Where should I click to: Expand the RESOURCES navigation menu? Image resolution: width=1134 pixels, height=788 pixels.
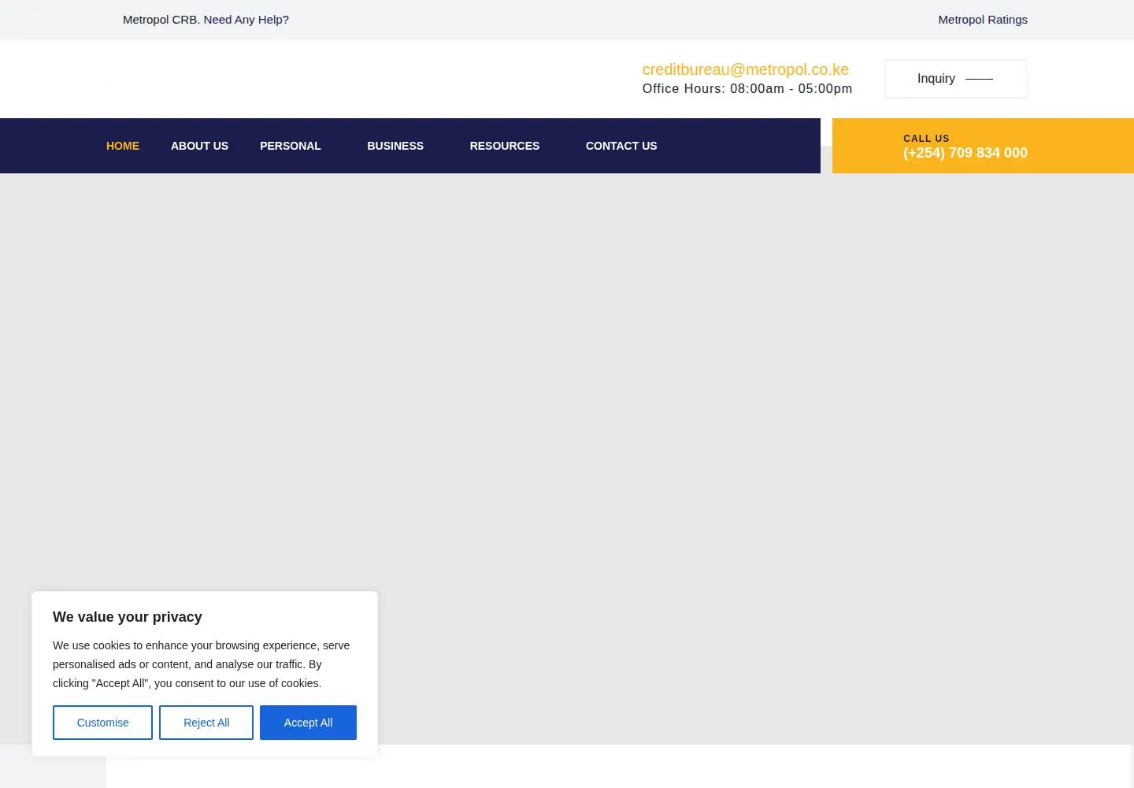pyautogui.click(x=505, y=146)
